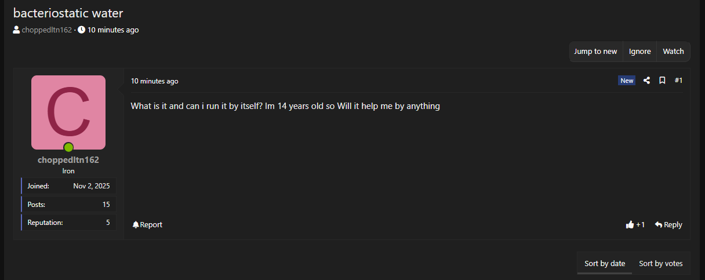Click the Jump to new button

595,51
